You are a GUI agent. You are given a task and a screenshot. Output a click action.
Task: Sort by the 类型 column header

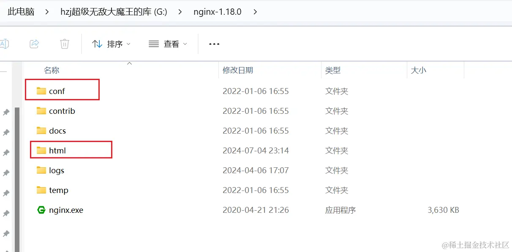333,70
